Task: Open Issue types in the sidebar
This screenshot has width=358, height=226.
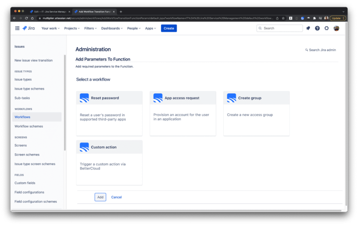Action: pyautogui.click(x=23, y=79)
